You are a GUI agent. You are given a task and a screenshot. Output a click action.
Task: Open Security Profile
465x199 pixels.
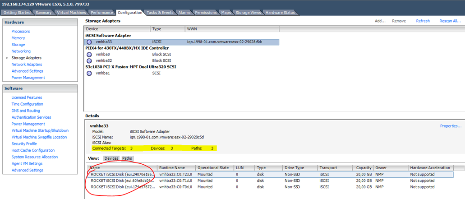click(x=24, y=144)
